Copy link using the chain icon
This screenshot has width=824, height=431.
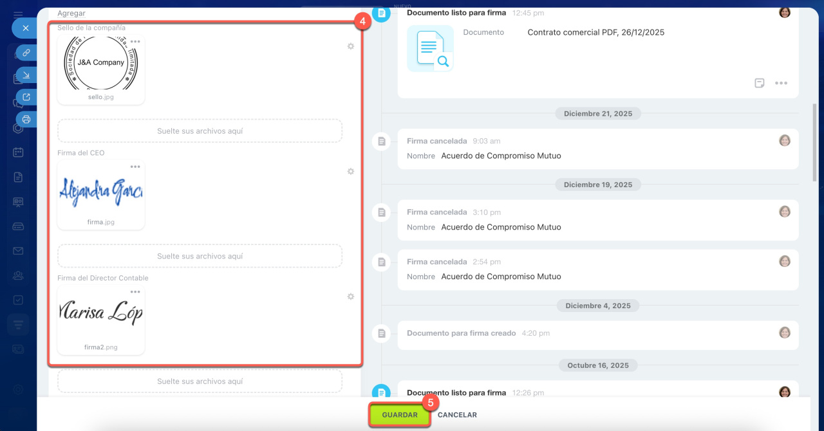point(26,53)
